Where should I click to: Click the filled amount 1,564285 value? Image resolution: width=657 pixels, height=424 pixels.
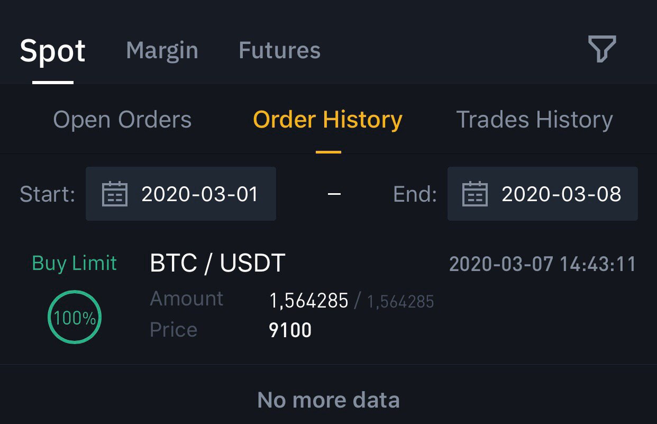pyautogui.click(x=309, y=301)
